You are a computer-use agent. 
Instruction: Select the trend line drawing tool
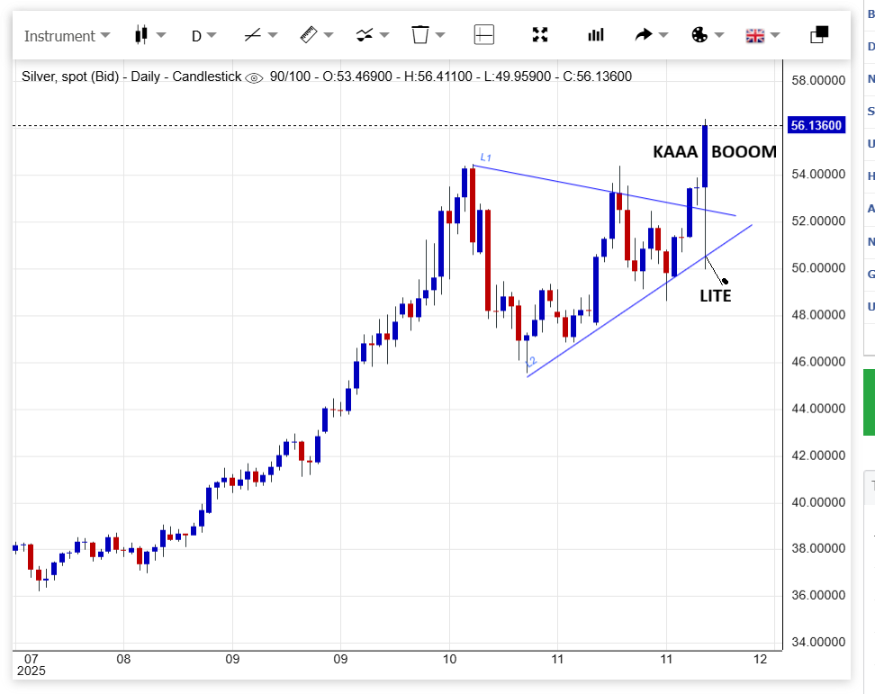click(253, 35)
